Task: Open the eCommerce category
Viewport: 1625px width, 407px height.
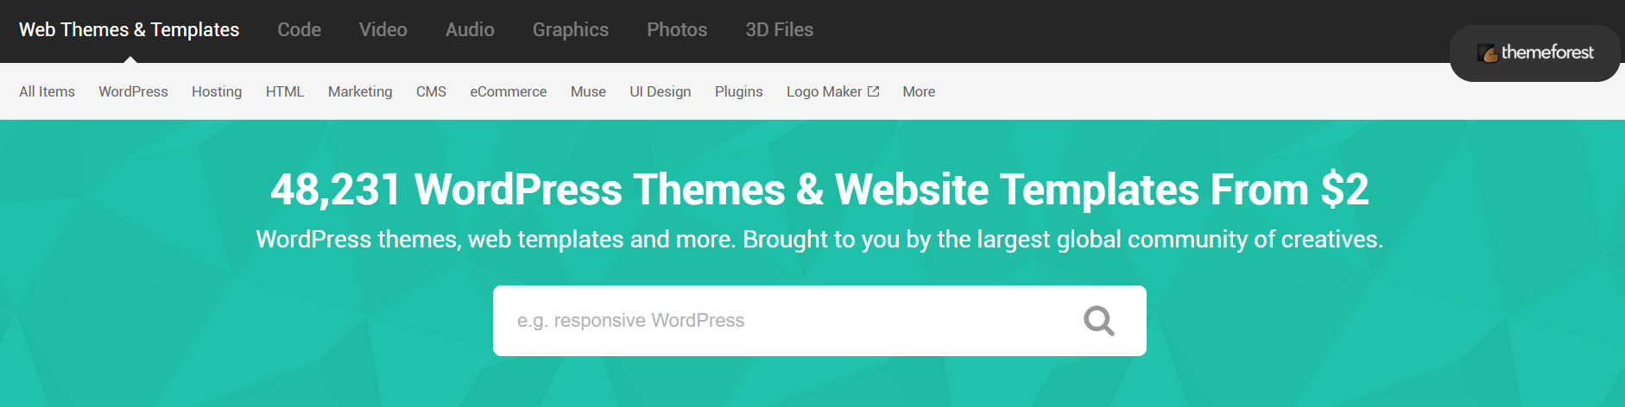Action: (509, 91)
